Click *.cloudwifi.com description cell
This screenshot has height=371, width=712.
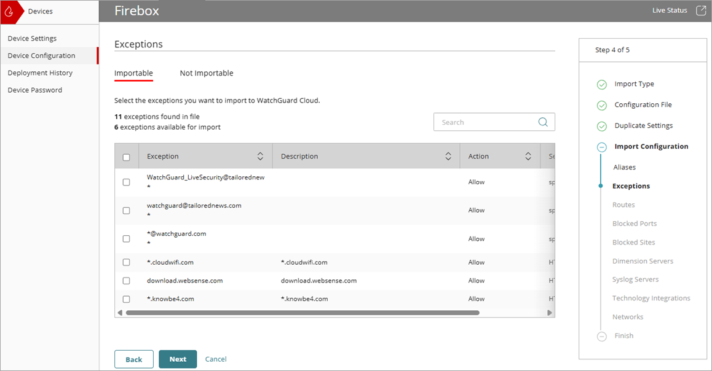coord(304,263)
